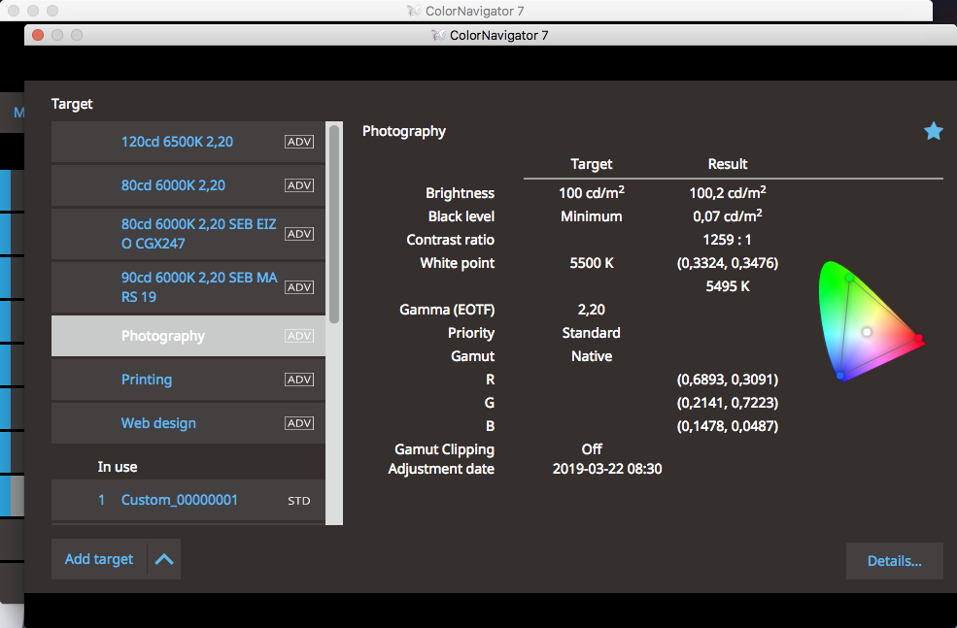Click the blue primary point in gamut diagram
Image resolution: width=957 pixels, height=628 pixels.
coord(840,376)
